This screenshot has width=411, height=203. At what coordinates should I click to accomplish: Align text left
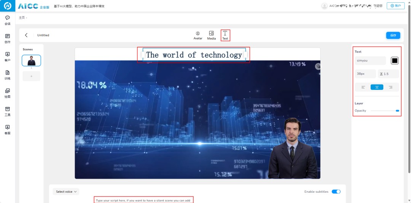[x=363, y=87]
